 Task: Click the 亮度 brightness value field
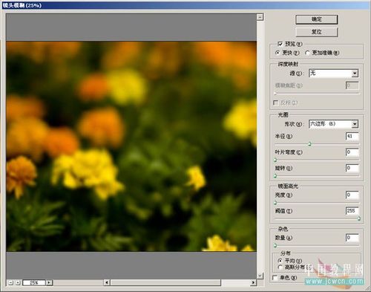pyautogui.click(x=352, y=195)
